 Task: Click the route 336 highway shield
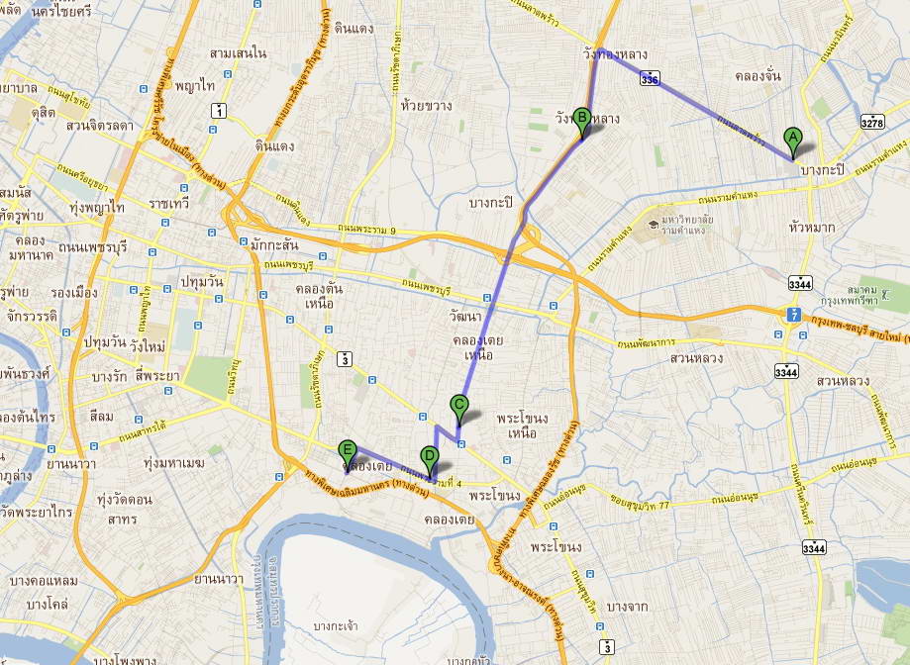click(x=650, y=78)
